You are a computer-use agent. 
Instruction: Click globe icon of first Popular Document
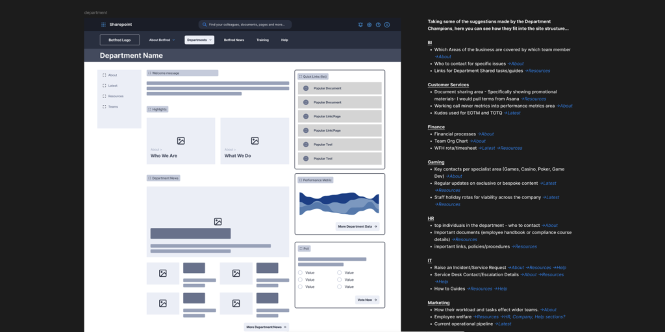pyautogui.click(x=305, y=88)
